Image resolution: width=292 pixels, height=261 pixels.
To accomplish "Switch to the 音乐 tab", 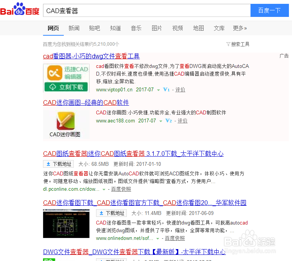I will [x=136, y=28].
